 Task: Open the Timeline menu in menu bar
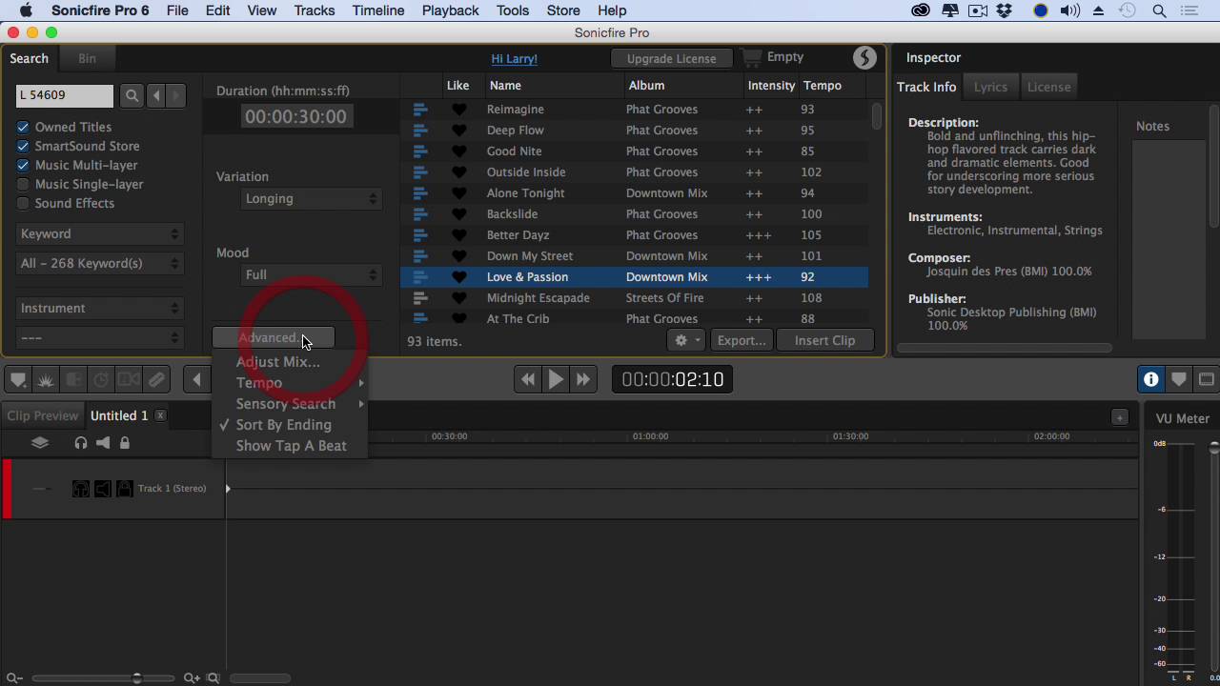[378, 10]
